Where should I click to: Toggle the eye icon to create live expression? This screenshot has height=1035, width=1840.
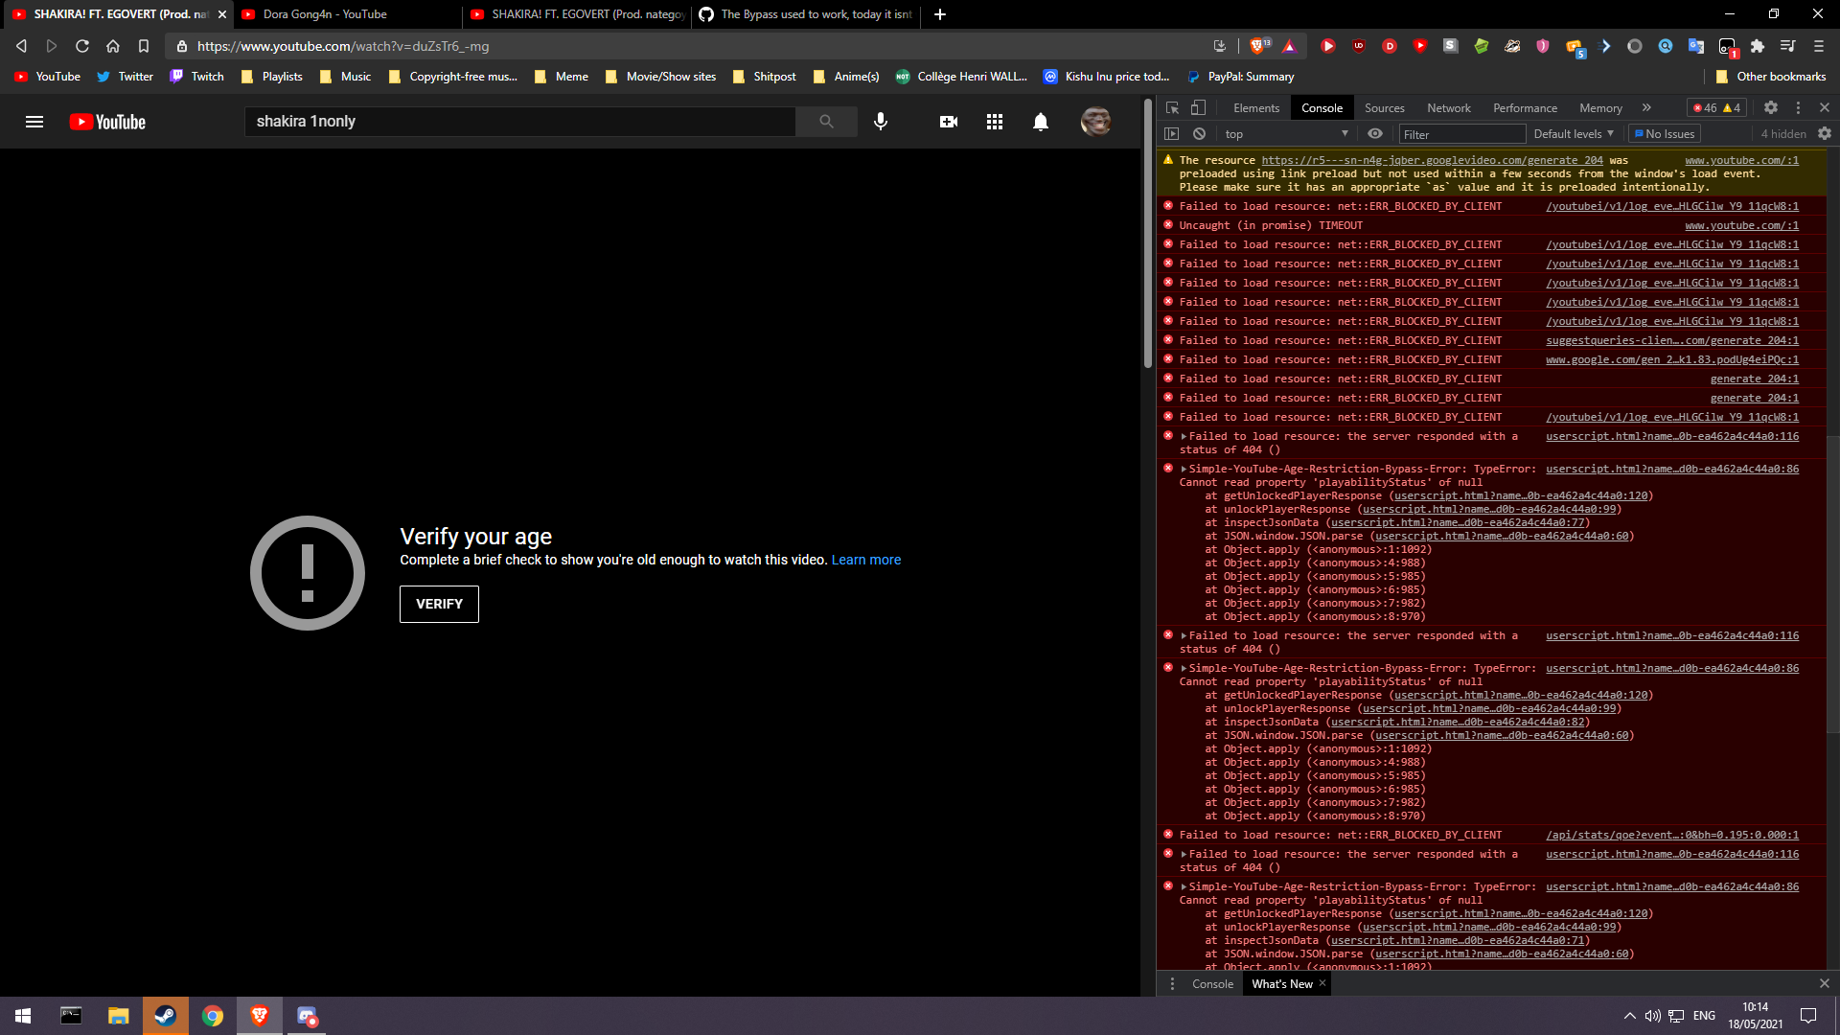click(x=1375, y=133)
